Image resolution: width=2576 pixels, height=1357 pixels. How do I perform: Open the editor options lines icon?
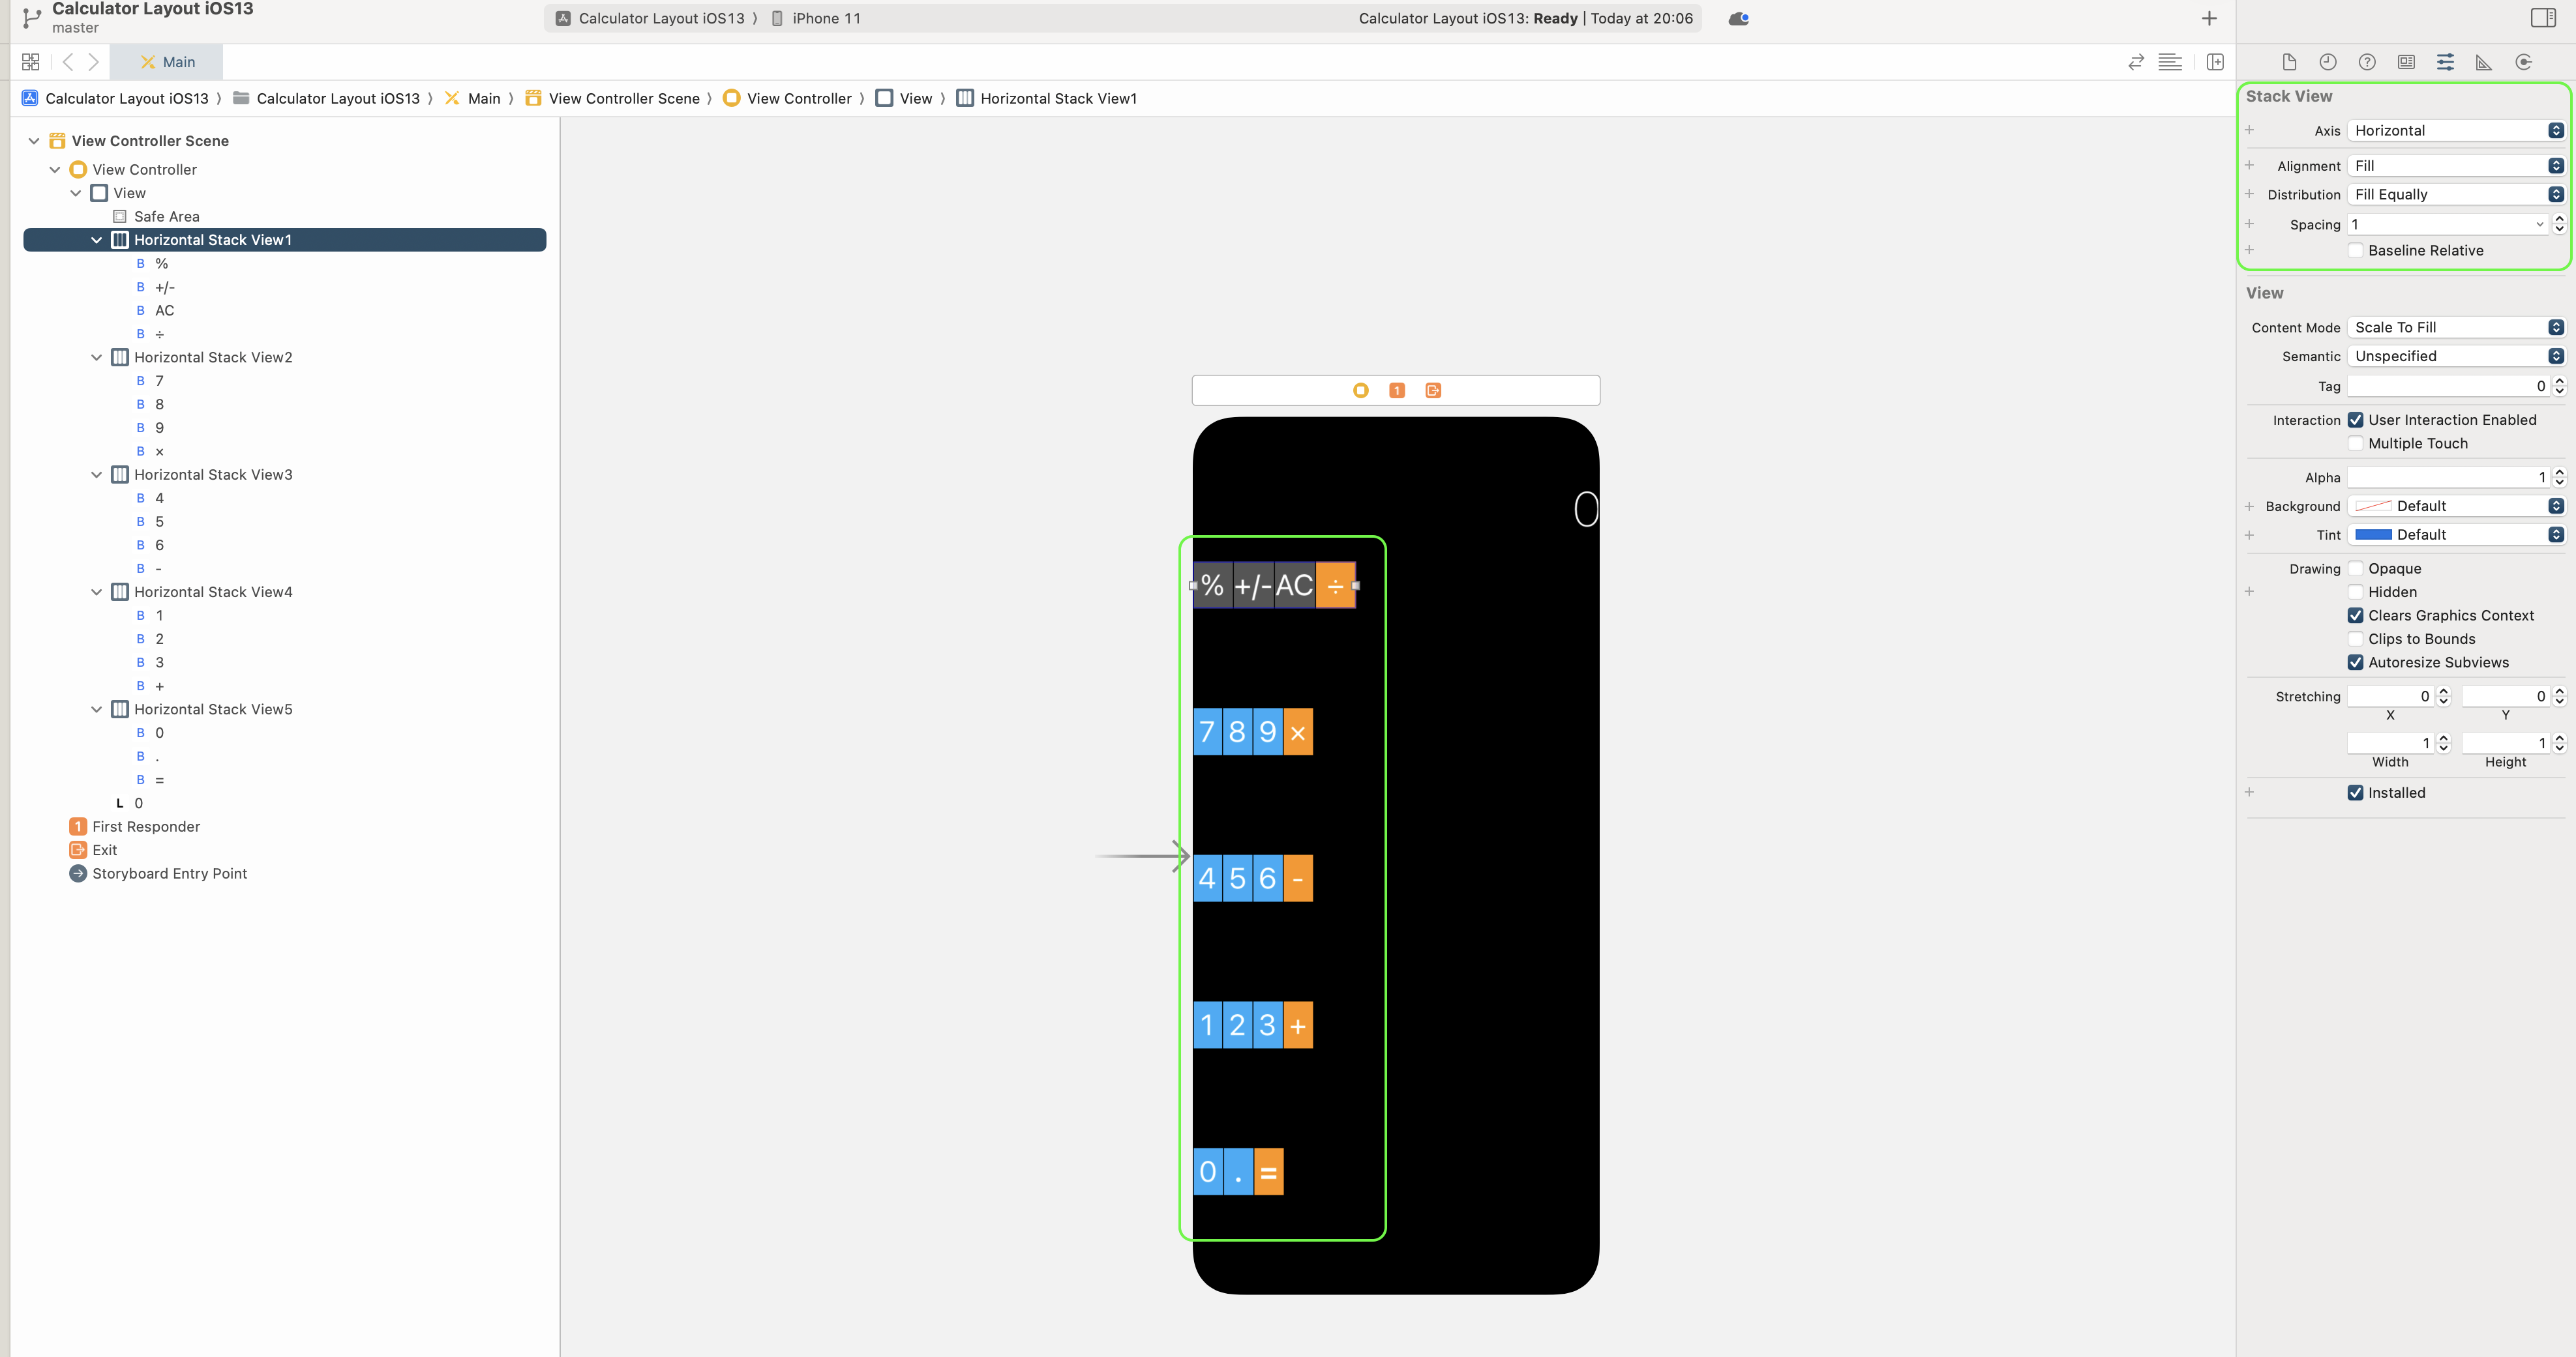pyautogui.click(x=2170, y=62)
